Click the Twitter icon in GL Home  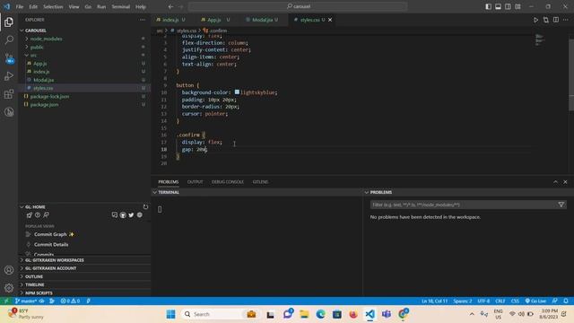131,215
